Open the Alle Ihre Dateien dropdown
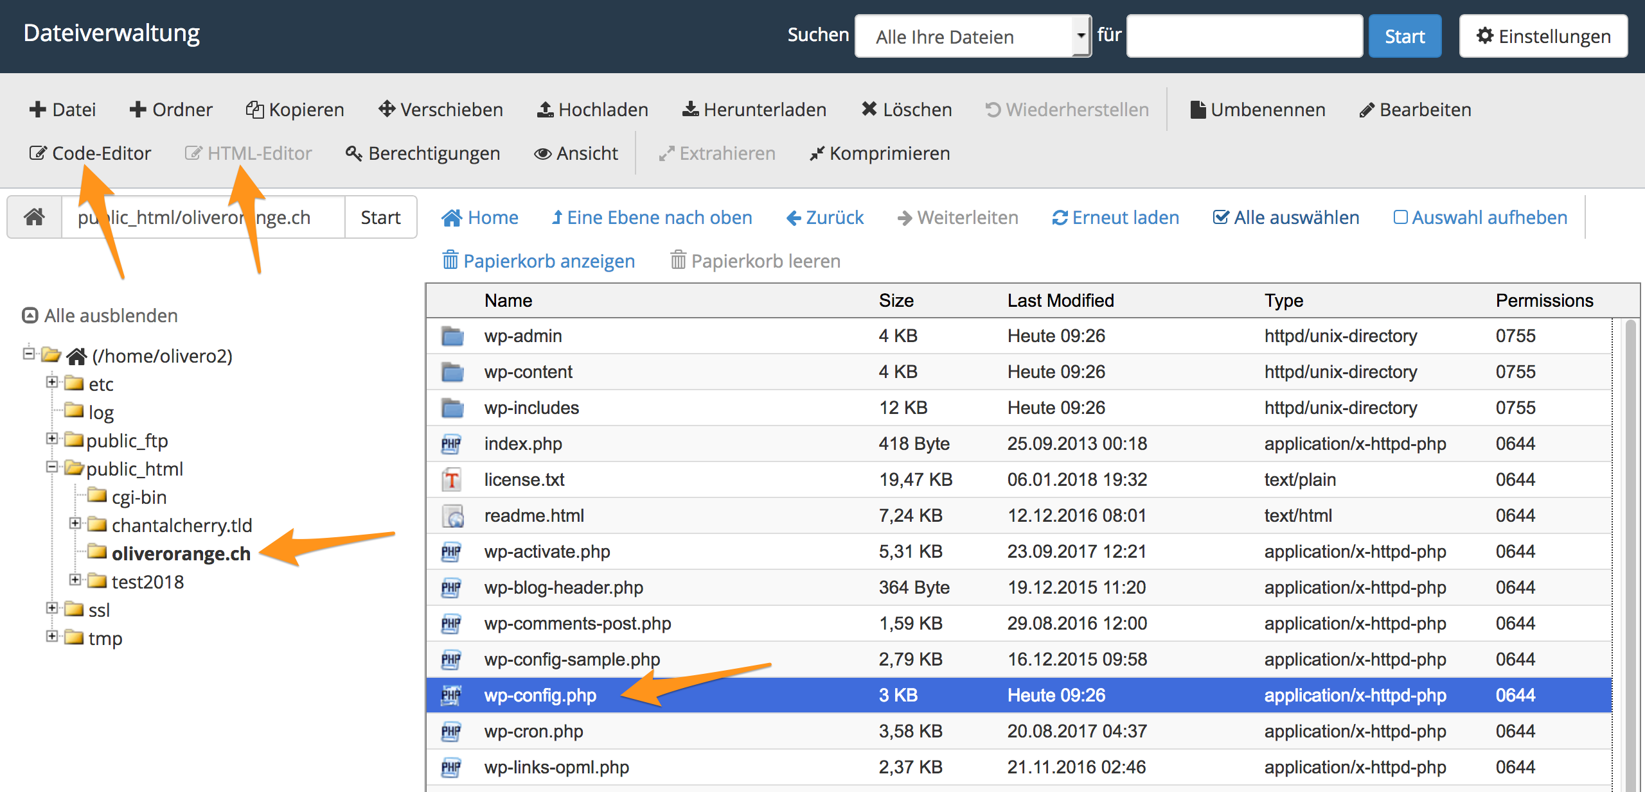This screenshot has width=1645, height=792. 973,36
